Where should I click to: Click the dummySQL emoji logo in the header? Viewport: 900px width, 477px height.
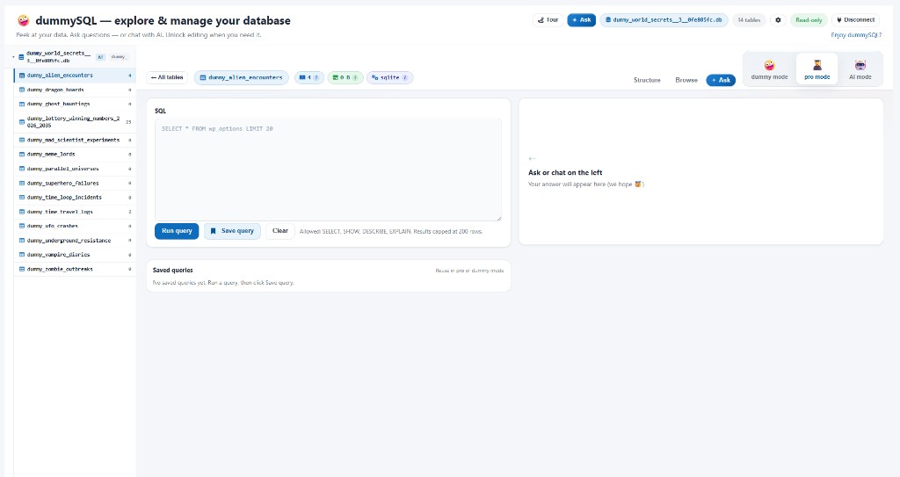pos(23,20)
